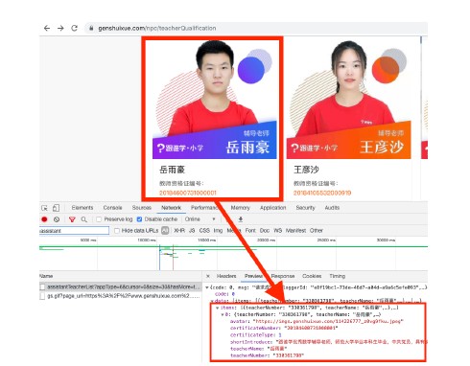
Task: Enable the Preserve log checkbox
Action: (99, 219)
